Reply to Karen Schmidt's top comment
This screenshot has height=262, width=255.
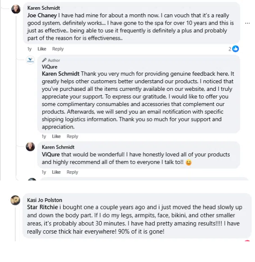[58, 49]
